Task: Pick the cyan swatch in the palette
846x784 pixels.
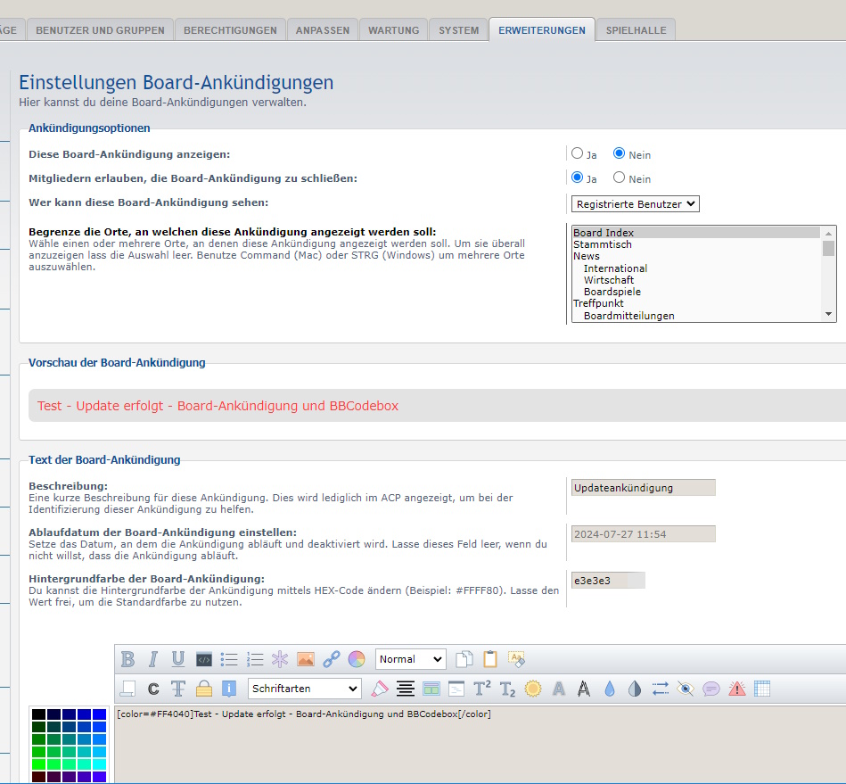Action: (x=99, y=764)
